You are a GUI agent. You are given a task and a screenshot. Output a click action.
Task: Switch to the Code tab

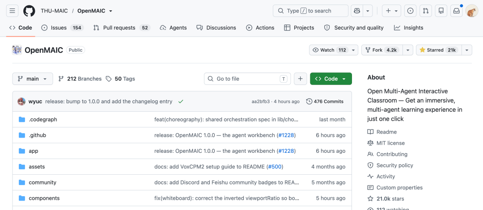coord(21,28)
